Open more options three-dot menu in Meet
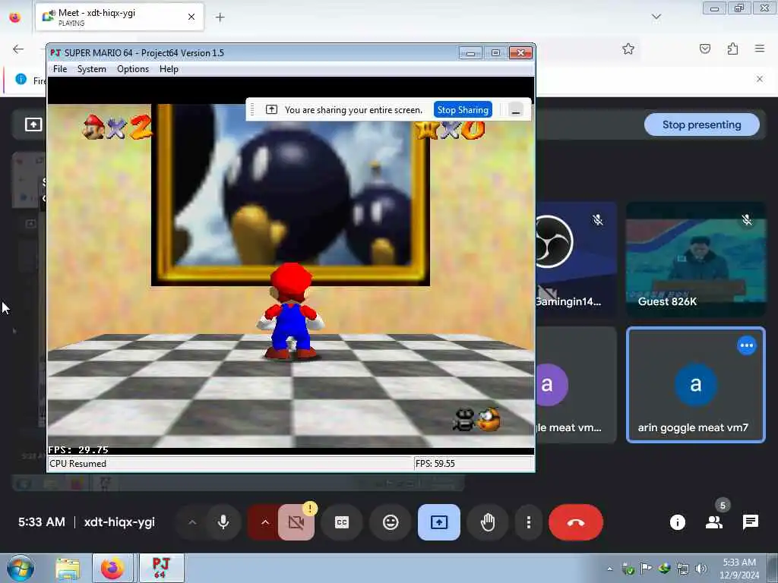Image resolution: width=778 pixels, height=583 pixels. tap(529, 522)
